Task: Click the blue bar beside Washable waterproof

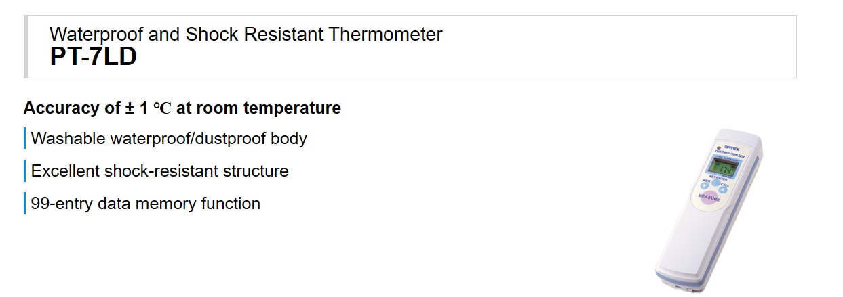Action: (24, 139)
